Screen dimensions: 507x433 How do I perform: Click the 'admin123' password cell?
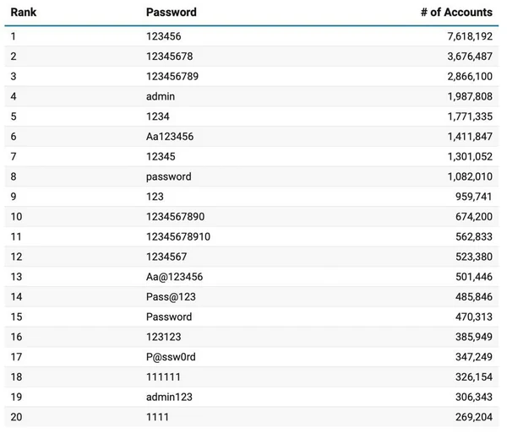[x=169, y=398]
